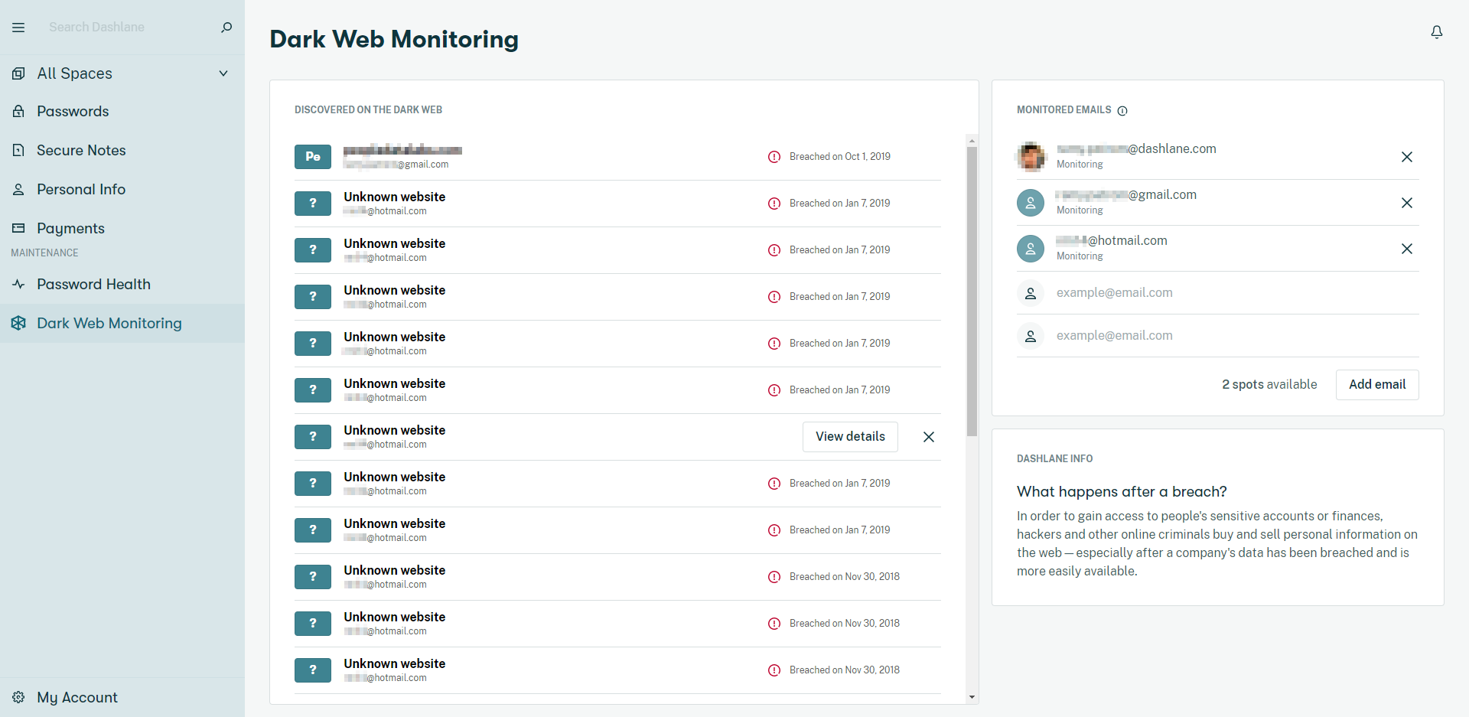1469x717 pixels.
Task: Switch to Dark Web Monitoring in navigation
Action: [x=109, y=323]
